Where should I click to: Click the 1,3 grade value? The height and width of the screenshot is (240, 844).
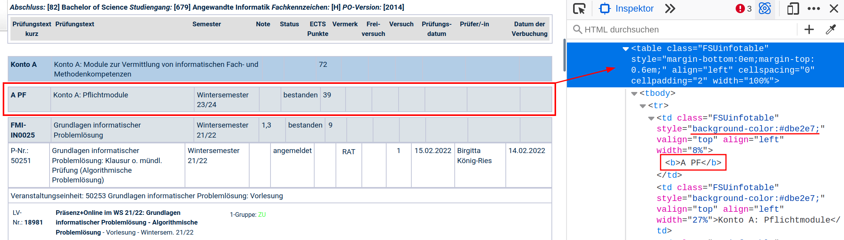pyautogui.click(x=266, y=125)
